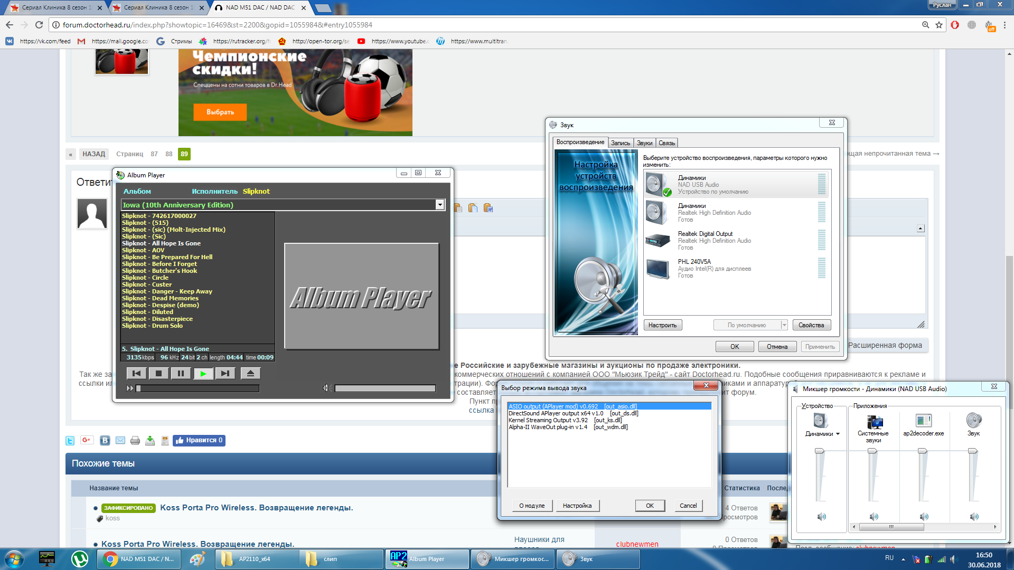Reload the browser page
Image resolution: width=1014 pixels, height=570 pixels.
pyautogui.click(x=39, y=25)
